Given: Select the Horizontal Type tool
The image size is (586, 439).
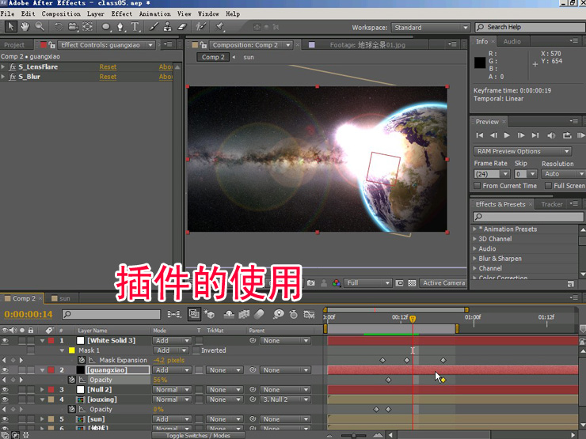Looking at the screenshot, I should [135, 27].
